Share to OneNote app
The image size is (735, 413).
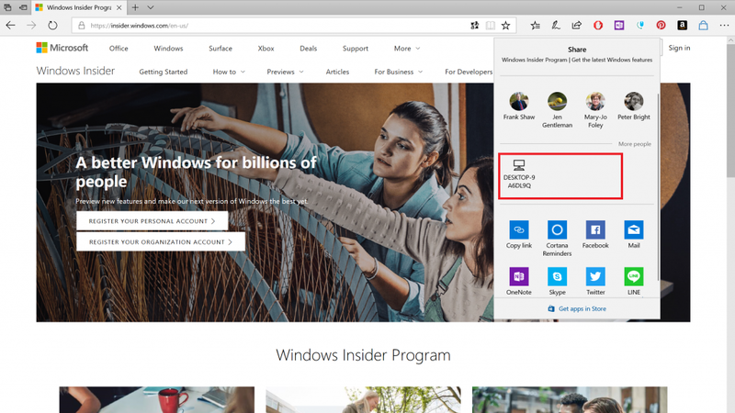519,275
